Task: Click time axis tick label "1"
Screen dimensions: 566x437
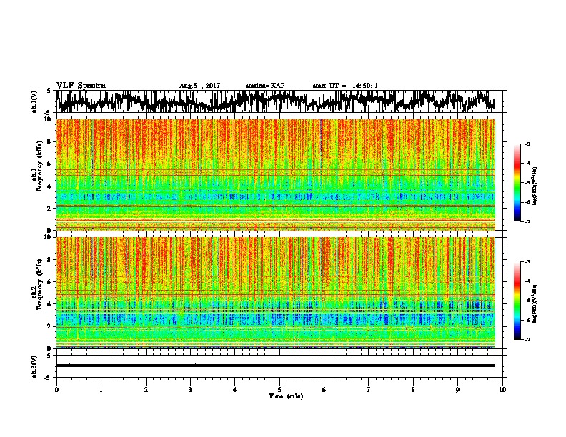Action: coord(101,390)
